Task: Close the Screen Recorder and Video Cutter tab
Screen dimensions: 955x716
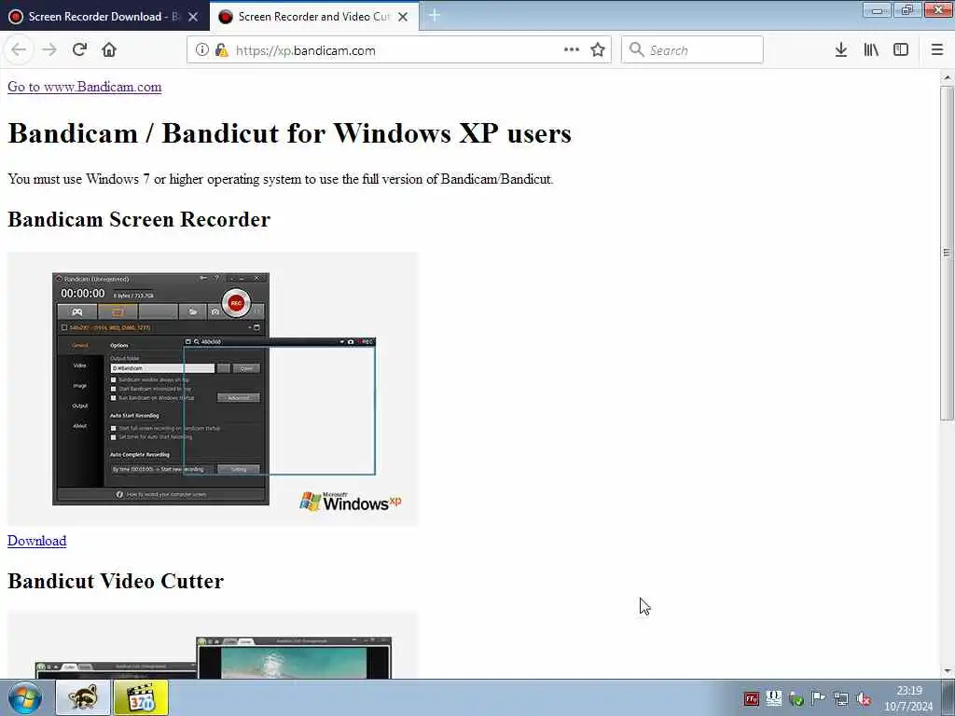Action: click(403, 17)
